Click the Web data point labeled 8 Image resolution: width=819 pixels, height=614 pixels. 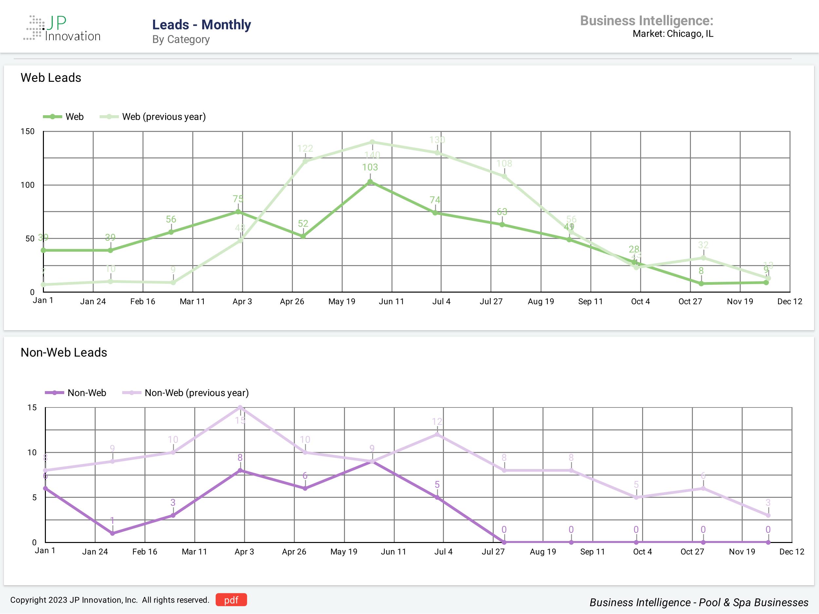click(701, 284)
